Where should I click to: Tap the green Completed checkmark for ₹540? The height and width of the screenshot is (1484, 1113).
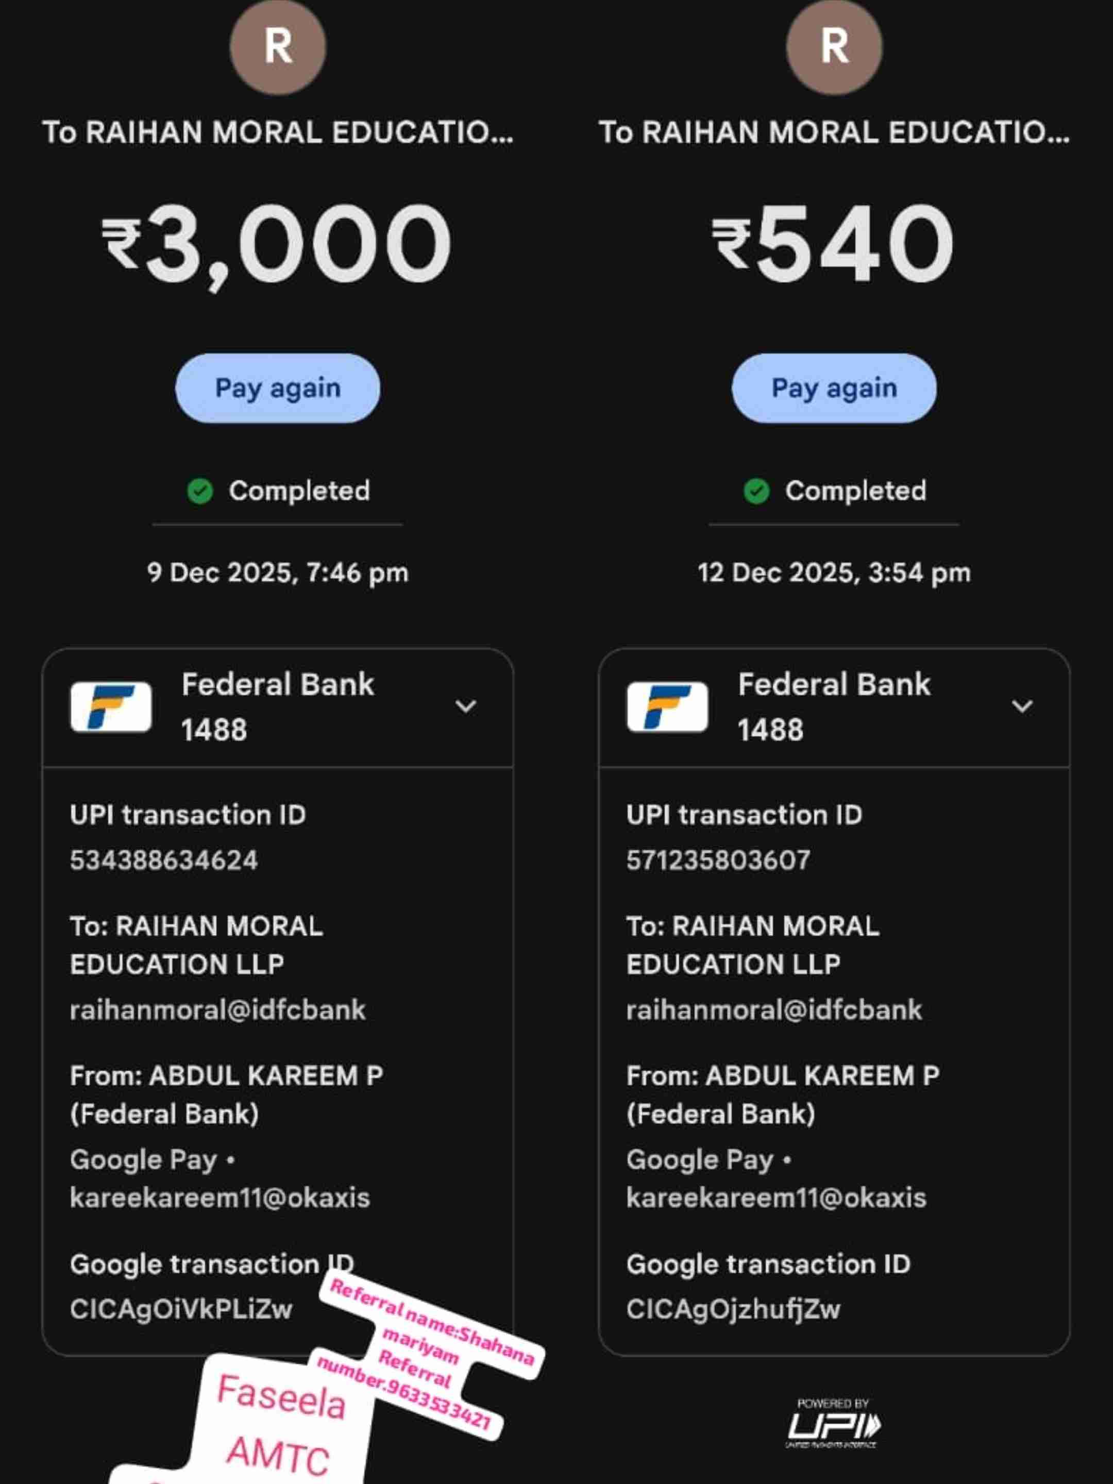tap(756, 491)
